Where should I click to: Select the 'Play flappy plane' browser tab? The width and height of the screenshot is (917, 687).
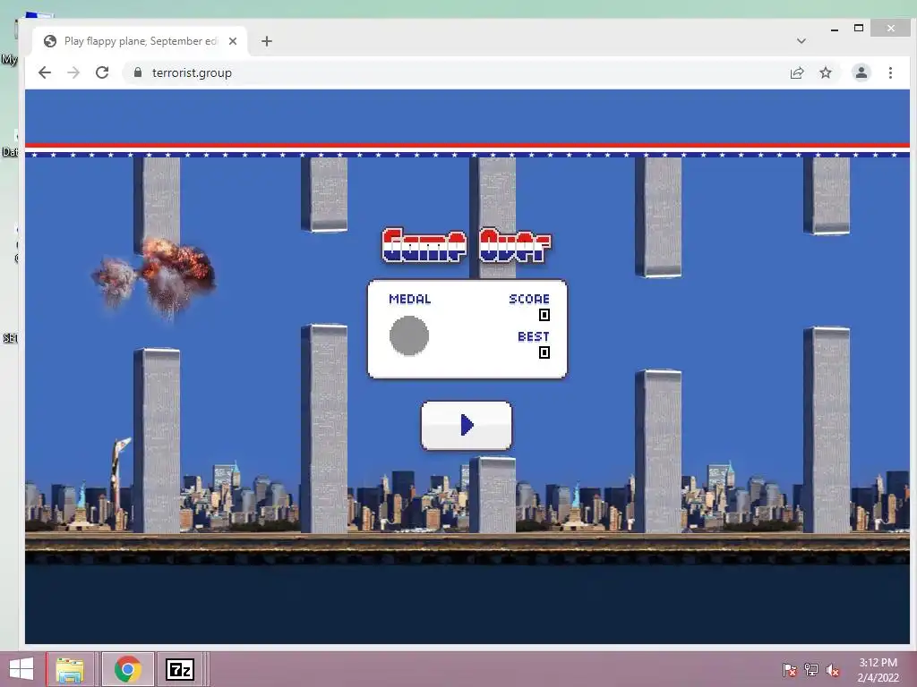141,41
